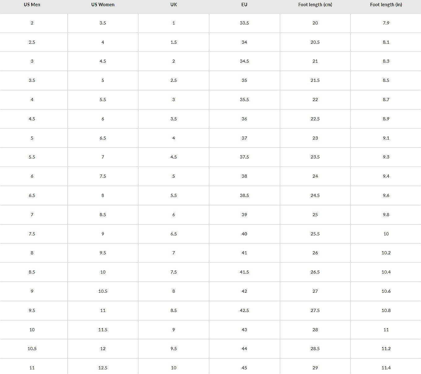
Task: Select EU size 33.5 cell
Action: point(244,23)
